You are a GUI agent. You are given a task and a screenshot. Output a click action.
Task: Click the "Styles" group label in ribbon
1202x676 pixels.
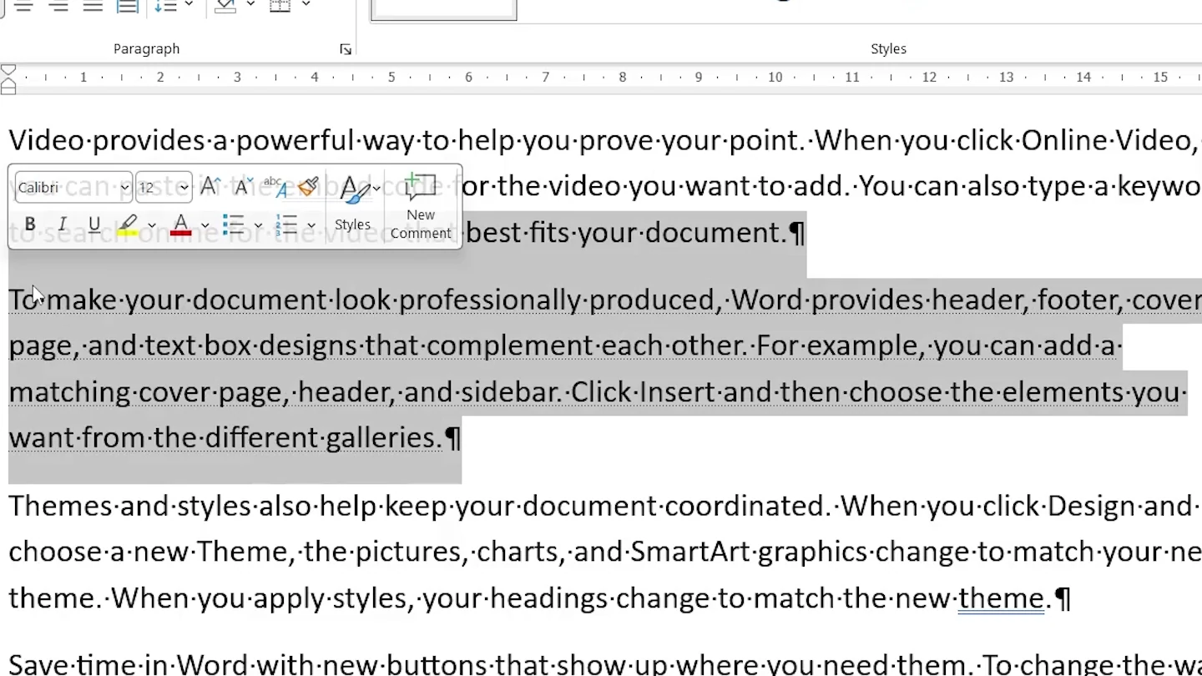pos(888,49)
